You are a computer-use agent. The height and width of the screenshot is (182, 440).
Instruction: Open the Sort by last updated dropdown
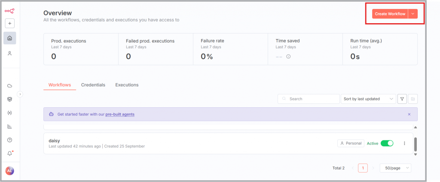(x=368, y=99)
